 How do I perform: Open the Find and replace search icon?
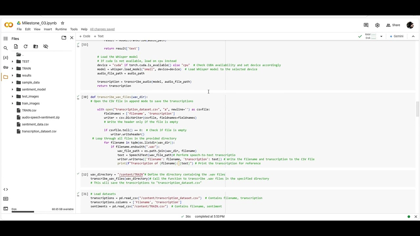[x=6, y=48]
